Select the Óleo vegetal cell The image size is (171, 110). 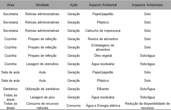pos(103,56)
